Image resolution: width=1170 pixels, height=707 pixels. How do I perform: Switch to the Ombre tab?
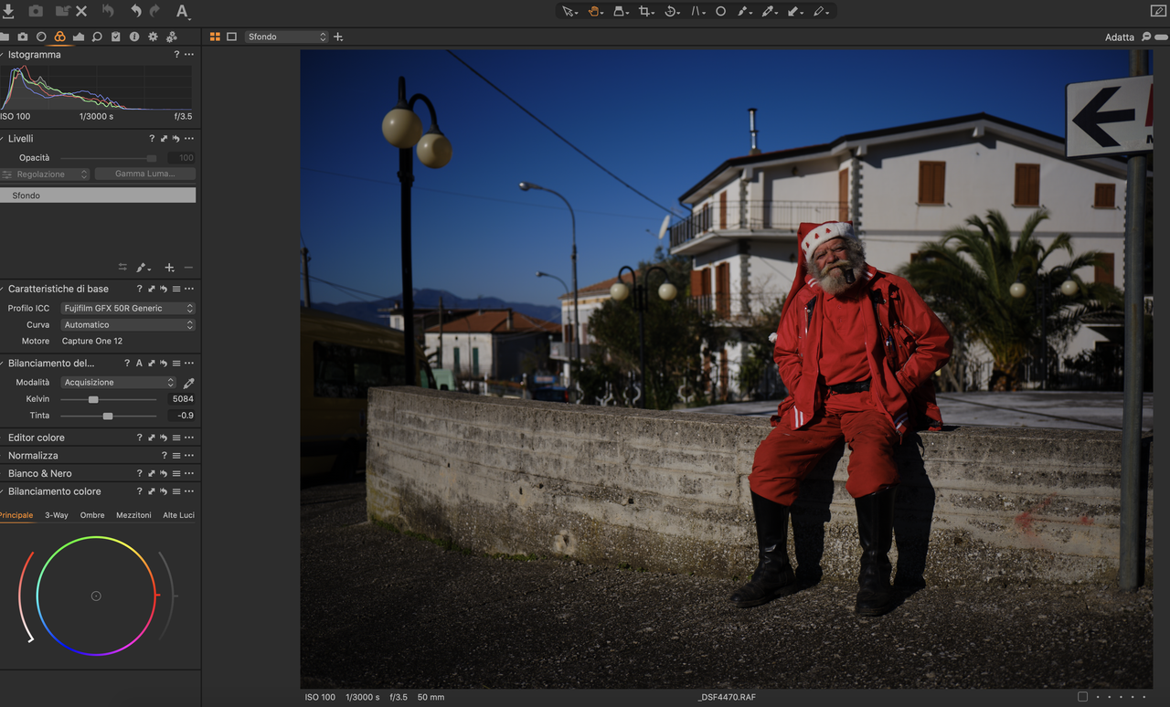pyautogui.click(x=92, y=515)
